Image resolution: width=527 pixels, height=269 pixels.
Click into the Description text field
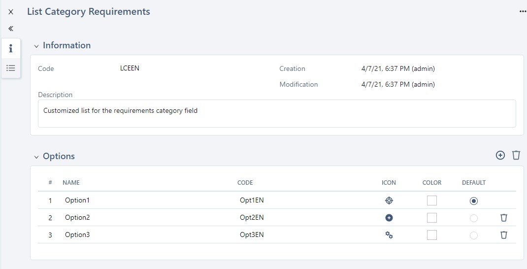(276, 113)
